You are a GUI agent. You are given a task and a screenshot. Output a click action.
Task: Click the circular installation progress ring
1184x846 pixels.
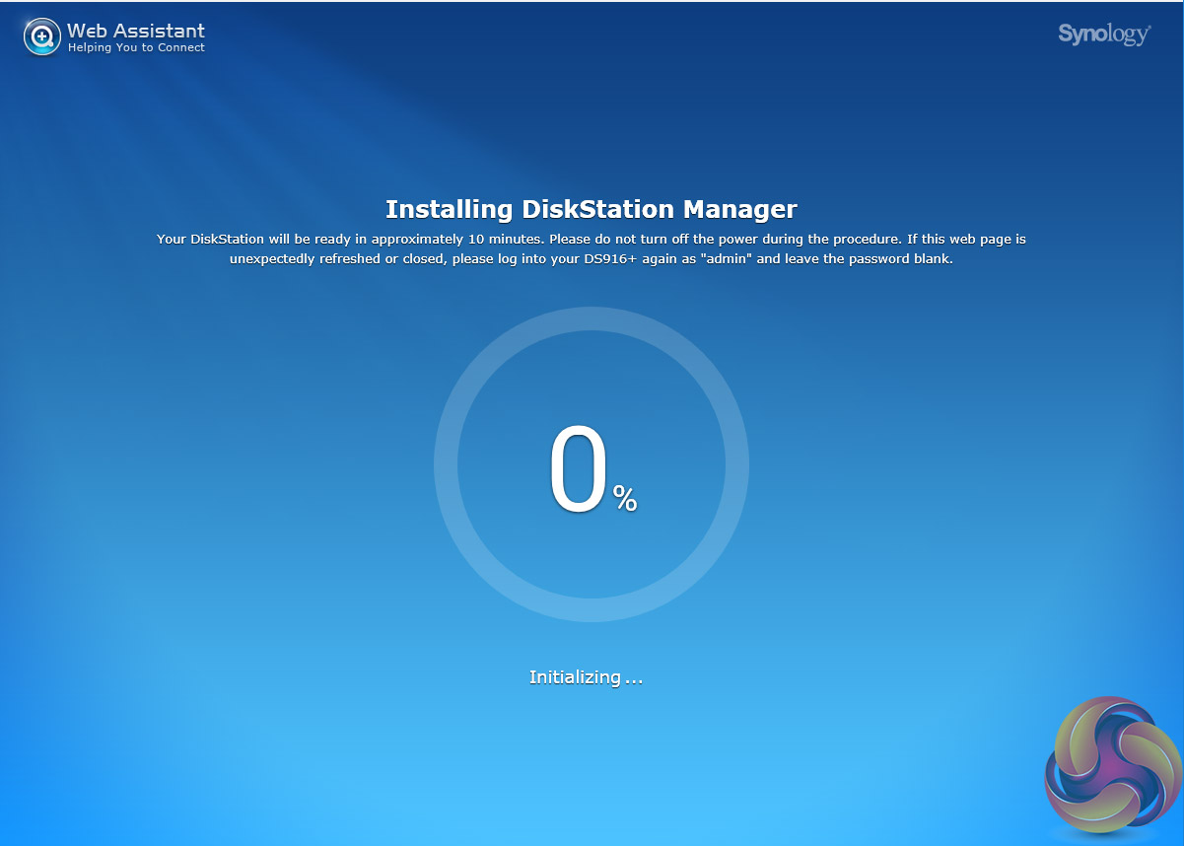coord(592,464)
